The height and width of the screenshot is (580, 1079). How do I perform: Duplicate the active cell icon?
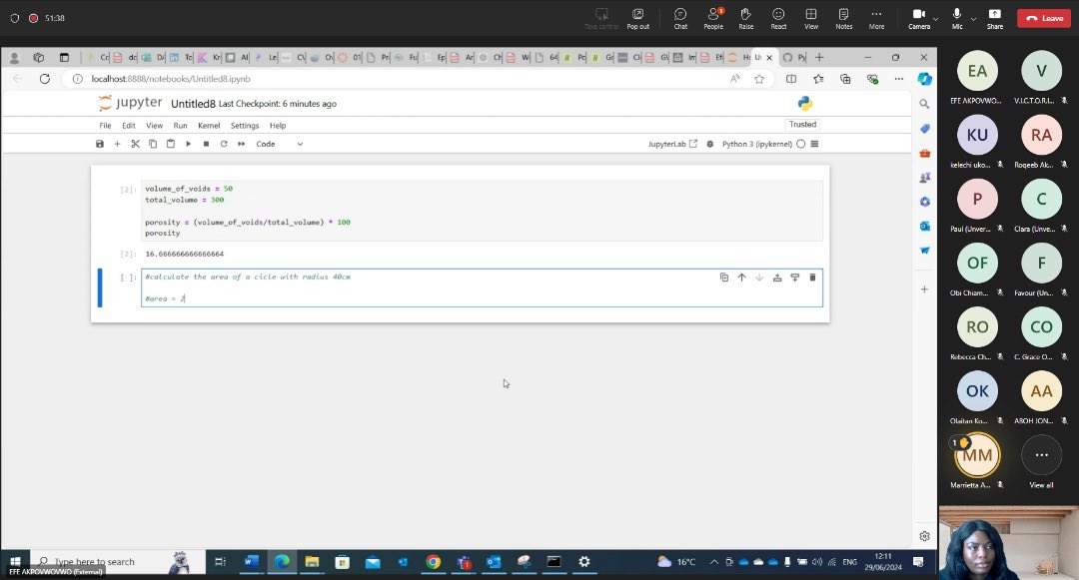click(724, 277)
